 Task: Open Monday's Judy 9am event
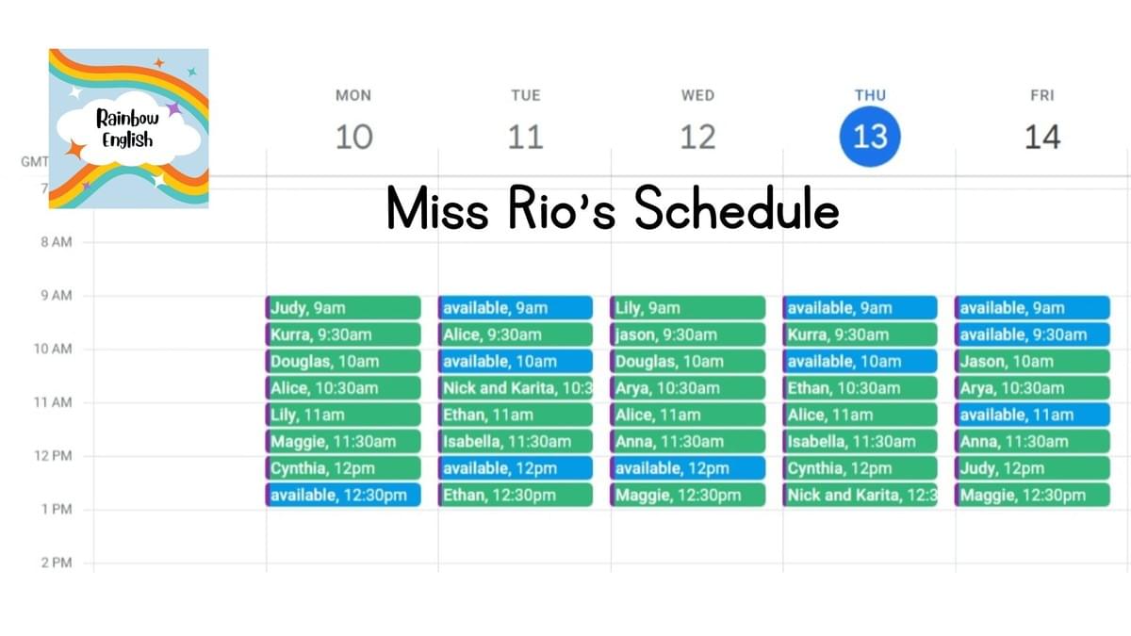point(343,308)
